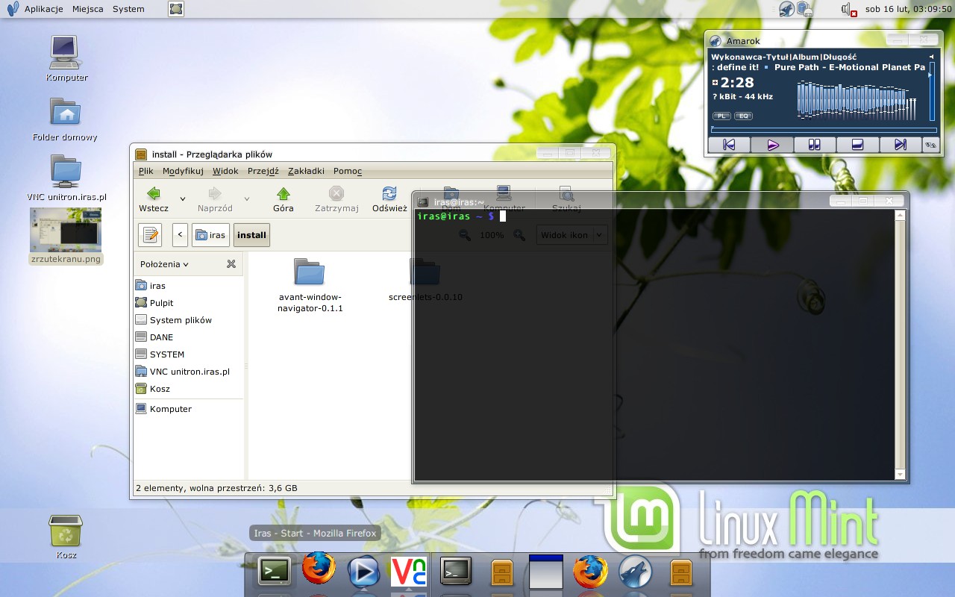Screen dimensions: 955x597
Task: Select the Kosz trash desktop icon
Action: tap(66, 537)
